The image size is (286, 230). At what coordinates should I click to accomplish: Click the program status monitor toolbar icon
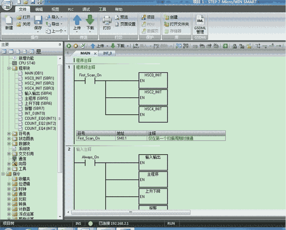pos(179,46)
